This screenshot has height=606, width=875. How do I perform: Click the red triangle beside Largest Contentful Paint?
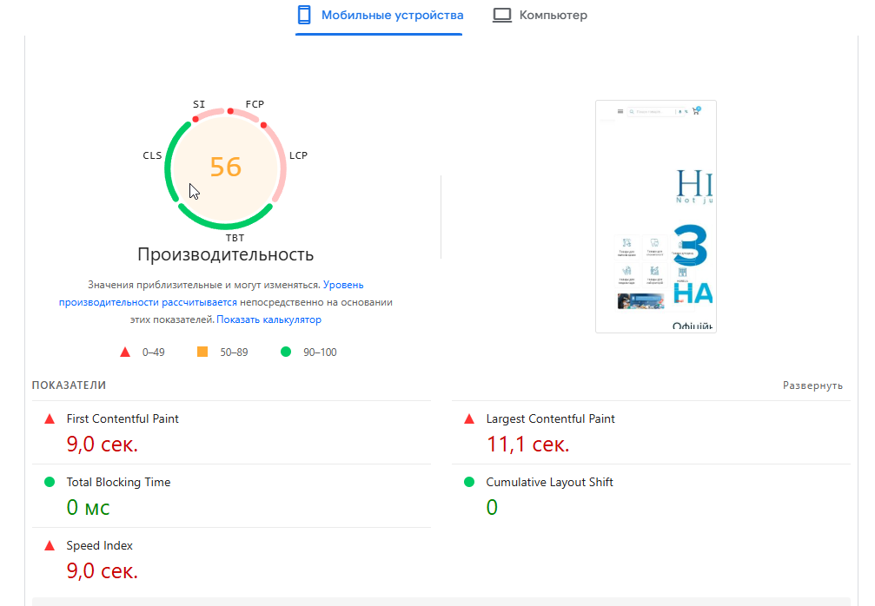coord(469,418)
